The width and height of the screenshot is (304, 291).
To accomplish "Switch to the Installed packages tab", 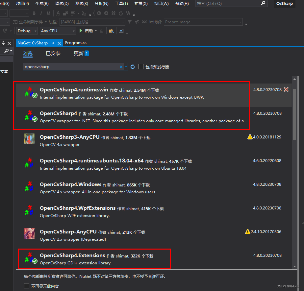I will [x=53, y=54].
